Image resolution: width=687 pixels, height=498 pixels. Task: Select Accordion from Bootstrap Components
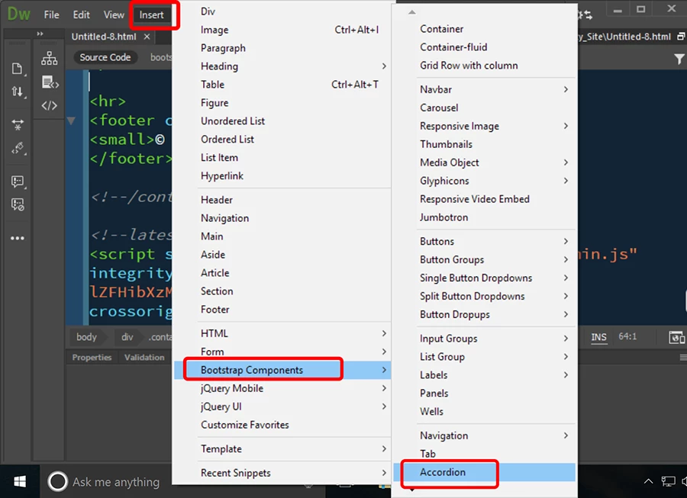tap(484, 472)
